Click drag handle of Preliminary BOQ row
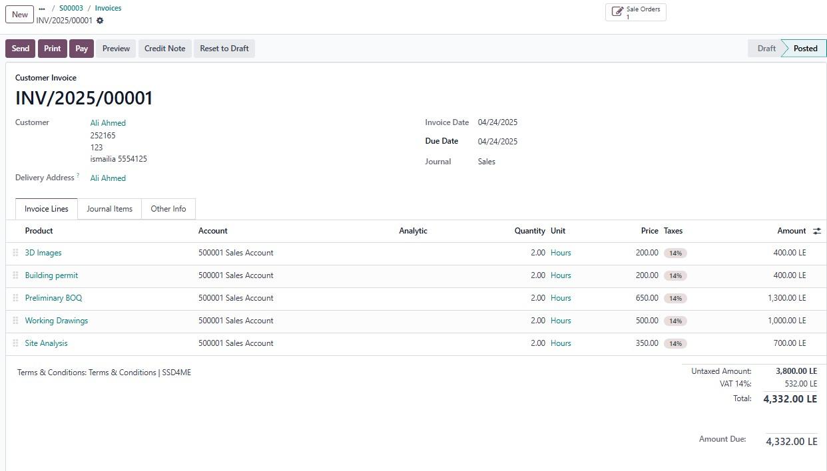Screen dimensions: 827x471 (15, 298)
